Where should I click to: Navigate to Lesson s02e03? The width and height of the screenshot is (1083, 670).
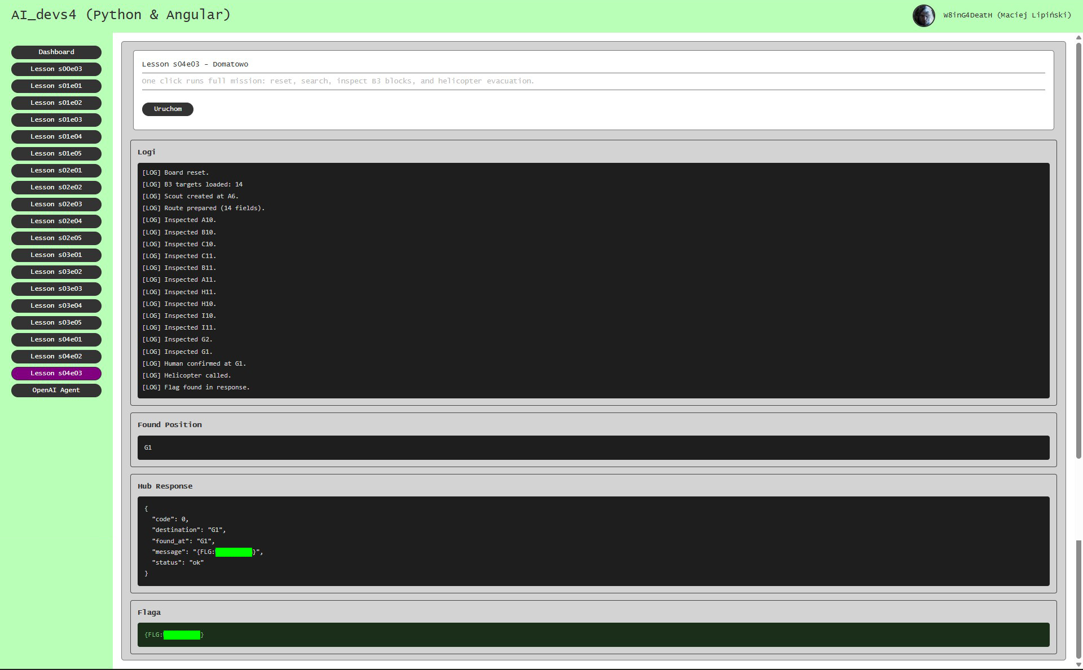pyautogui.click(x=56, y=204)
